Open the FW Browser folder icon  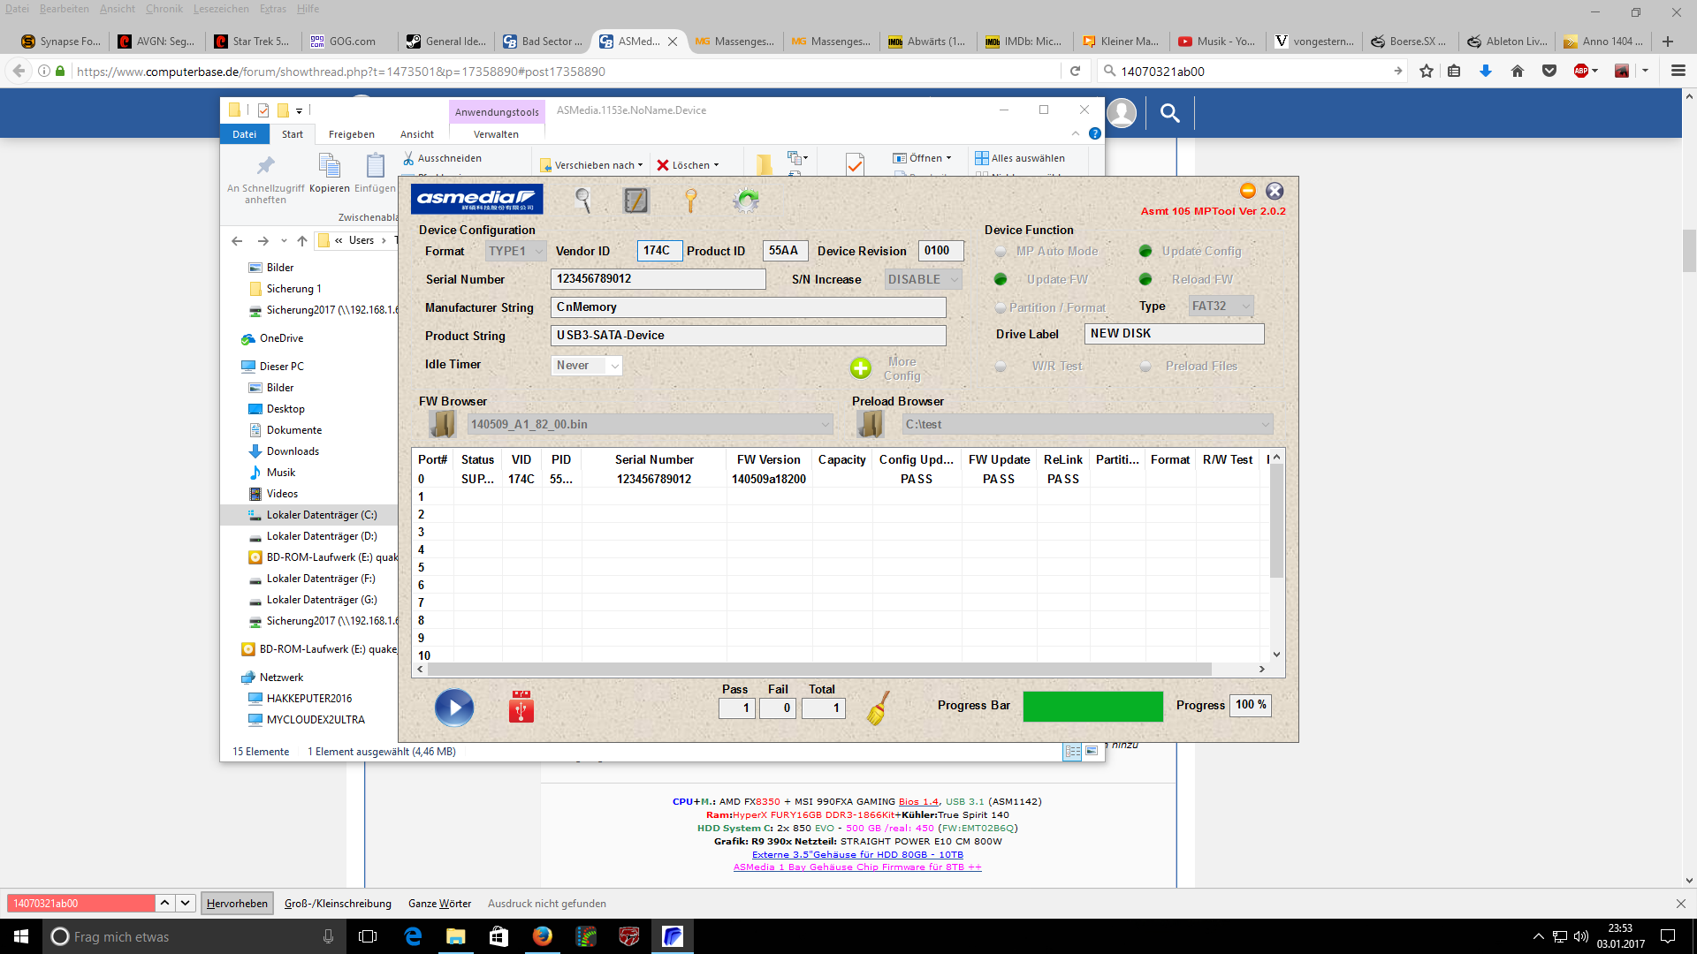[442, 425]
